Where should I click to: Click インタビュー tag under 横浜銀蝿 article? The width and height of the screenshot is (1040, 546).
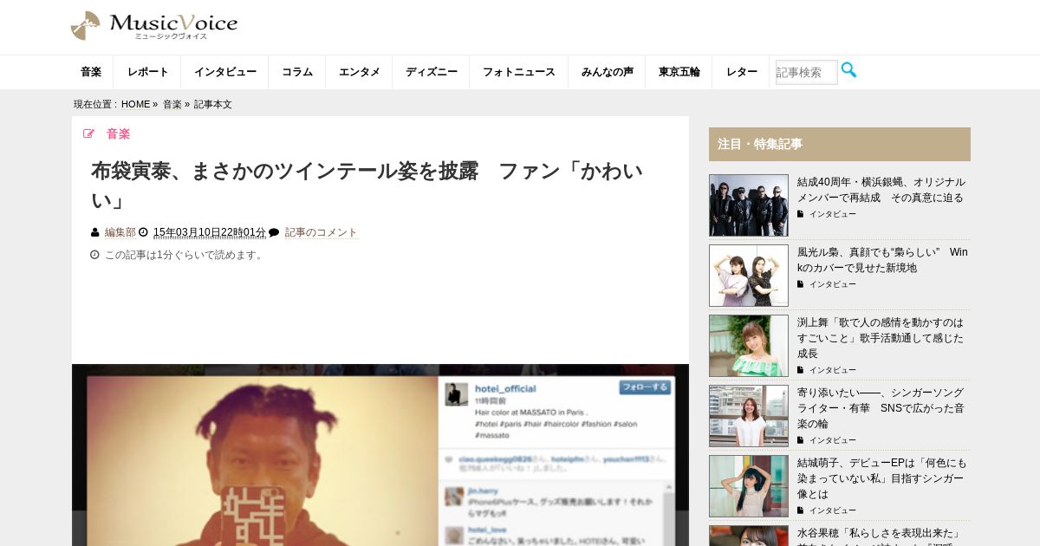click(832, 214)
